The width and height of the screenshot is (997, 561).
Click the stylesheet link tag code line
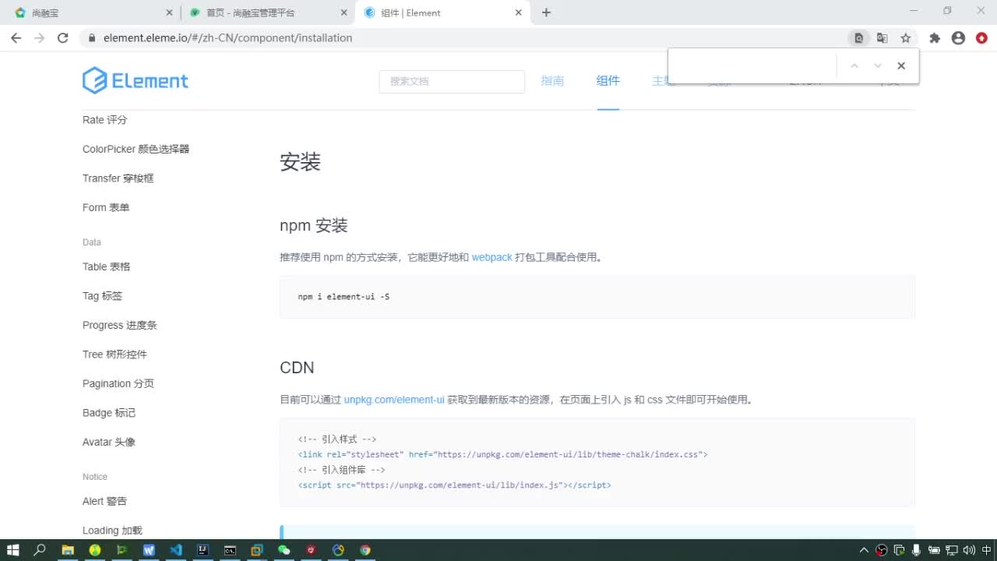pyautogui.click(x=502, y=454)
